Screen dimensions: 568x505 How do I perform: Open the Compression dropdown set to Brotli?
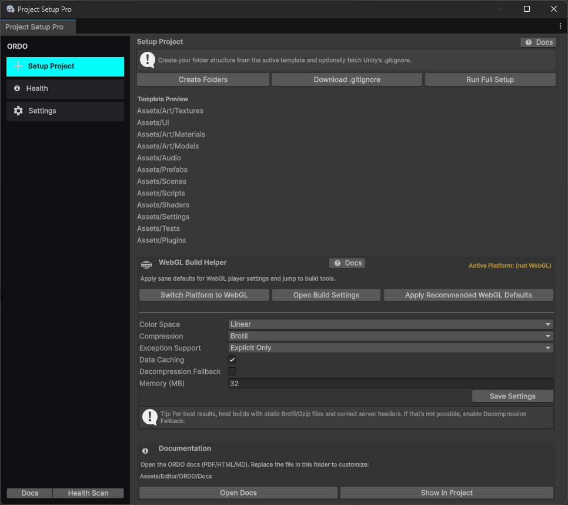[390, 336]
